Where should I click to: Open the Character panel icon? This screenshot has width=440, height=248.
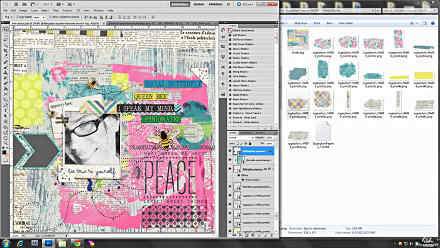[x=223, y=67]
